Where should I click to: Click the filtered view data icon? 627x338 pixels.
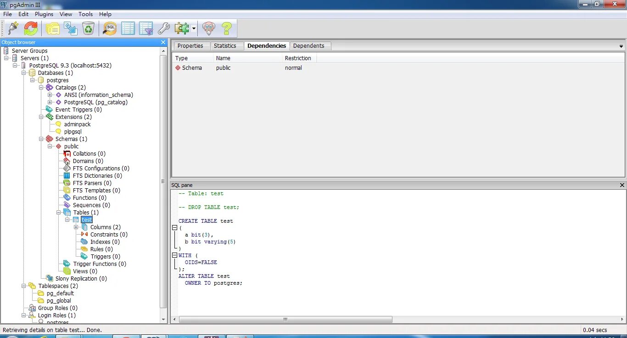click(146, 28)
